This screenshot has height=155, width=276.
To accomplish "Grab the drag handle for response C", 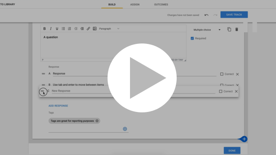I will (x=42, y=91).
